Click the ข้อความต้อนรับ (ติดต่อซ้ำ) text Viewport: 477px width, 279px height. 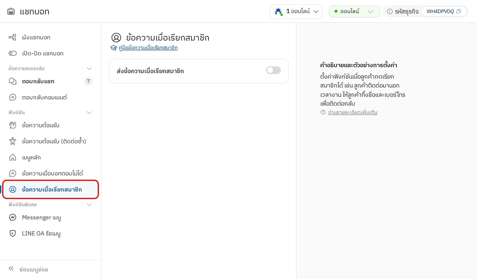54,141
